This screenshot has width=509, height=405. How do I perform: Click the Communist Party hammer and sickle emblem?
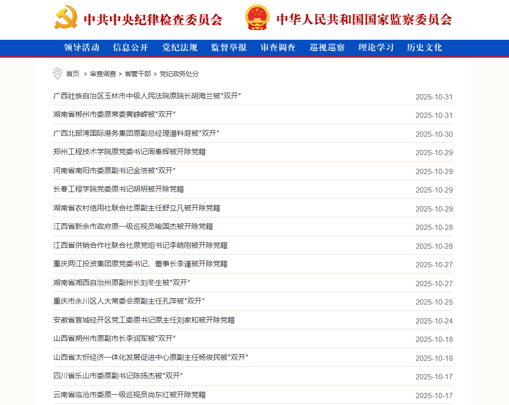65,18
